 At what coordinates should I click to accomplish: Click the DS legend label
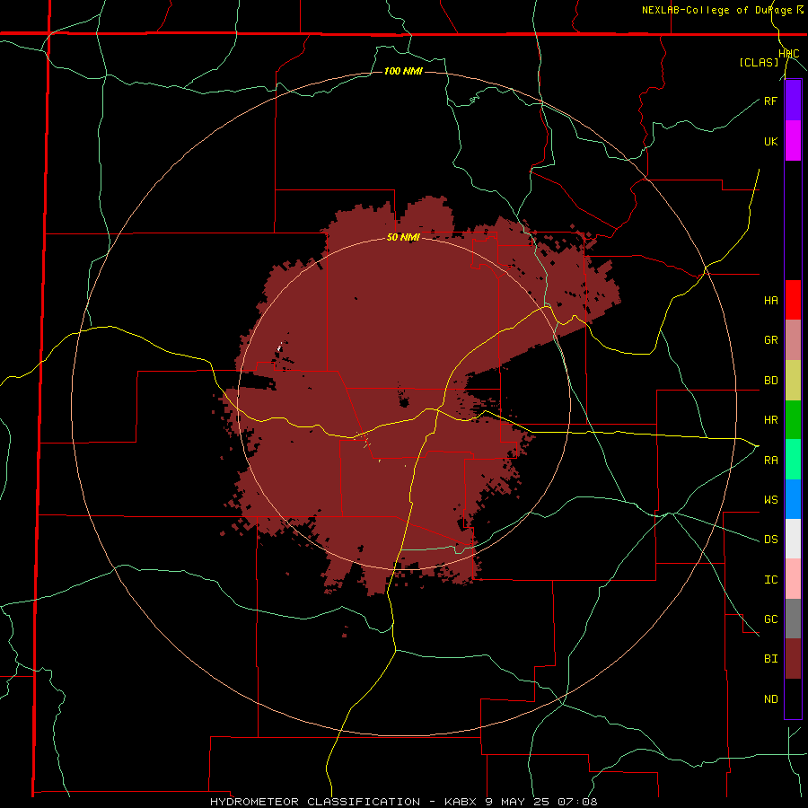click(770, 540)
